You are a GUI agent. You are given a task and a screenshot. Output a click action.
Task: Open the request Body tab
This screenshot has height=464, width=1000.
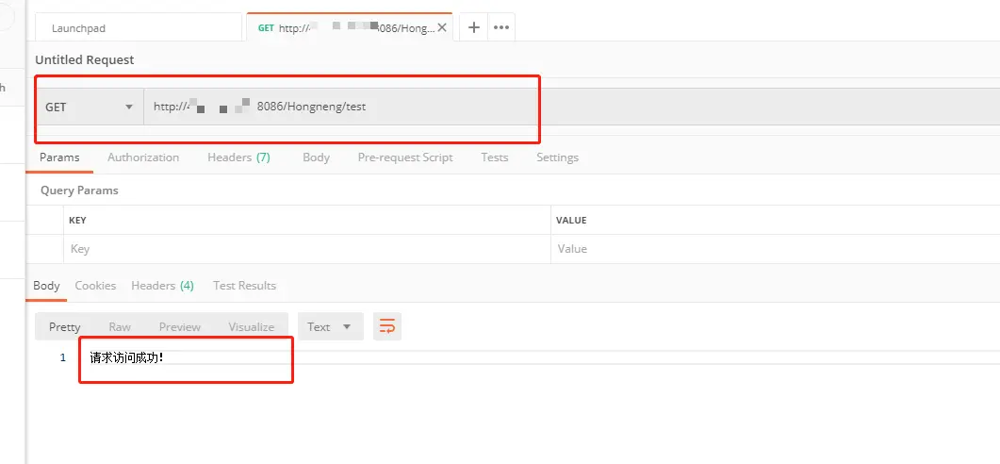(x=316, y=157)
